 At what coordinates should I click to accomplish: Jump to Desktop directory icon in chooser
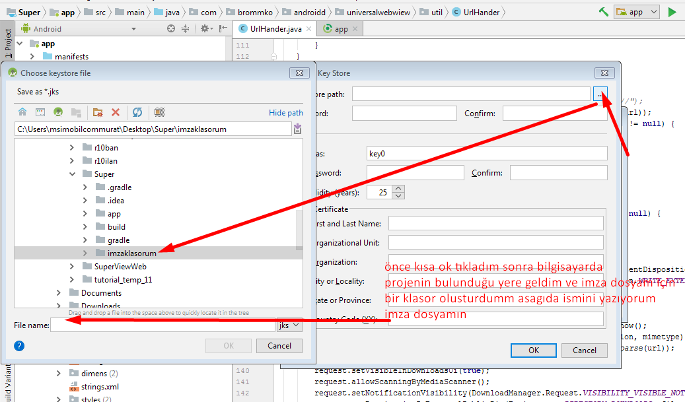pos(40,112)
